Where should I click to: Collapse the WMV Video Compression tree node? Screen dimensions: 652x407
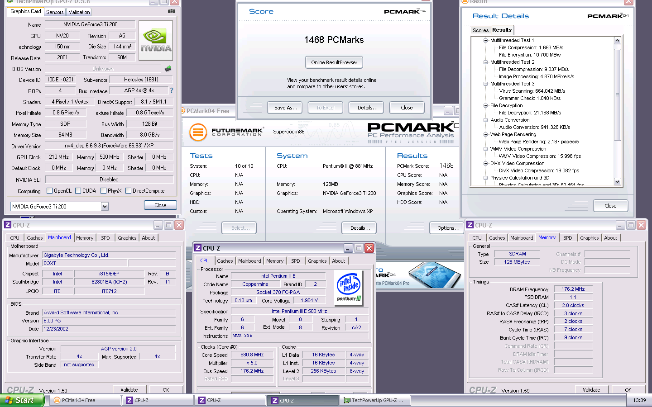485,149
